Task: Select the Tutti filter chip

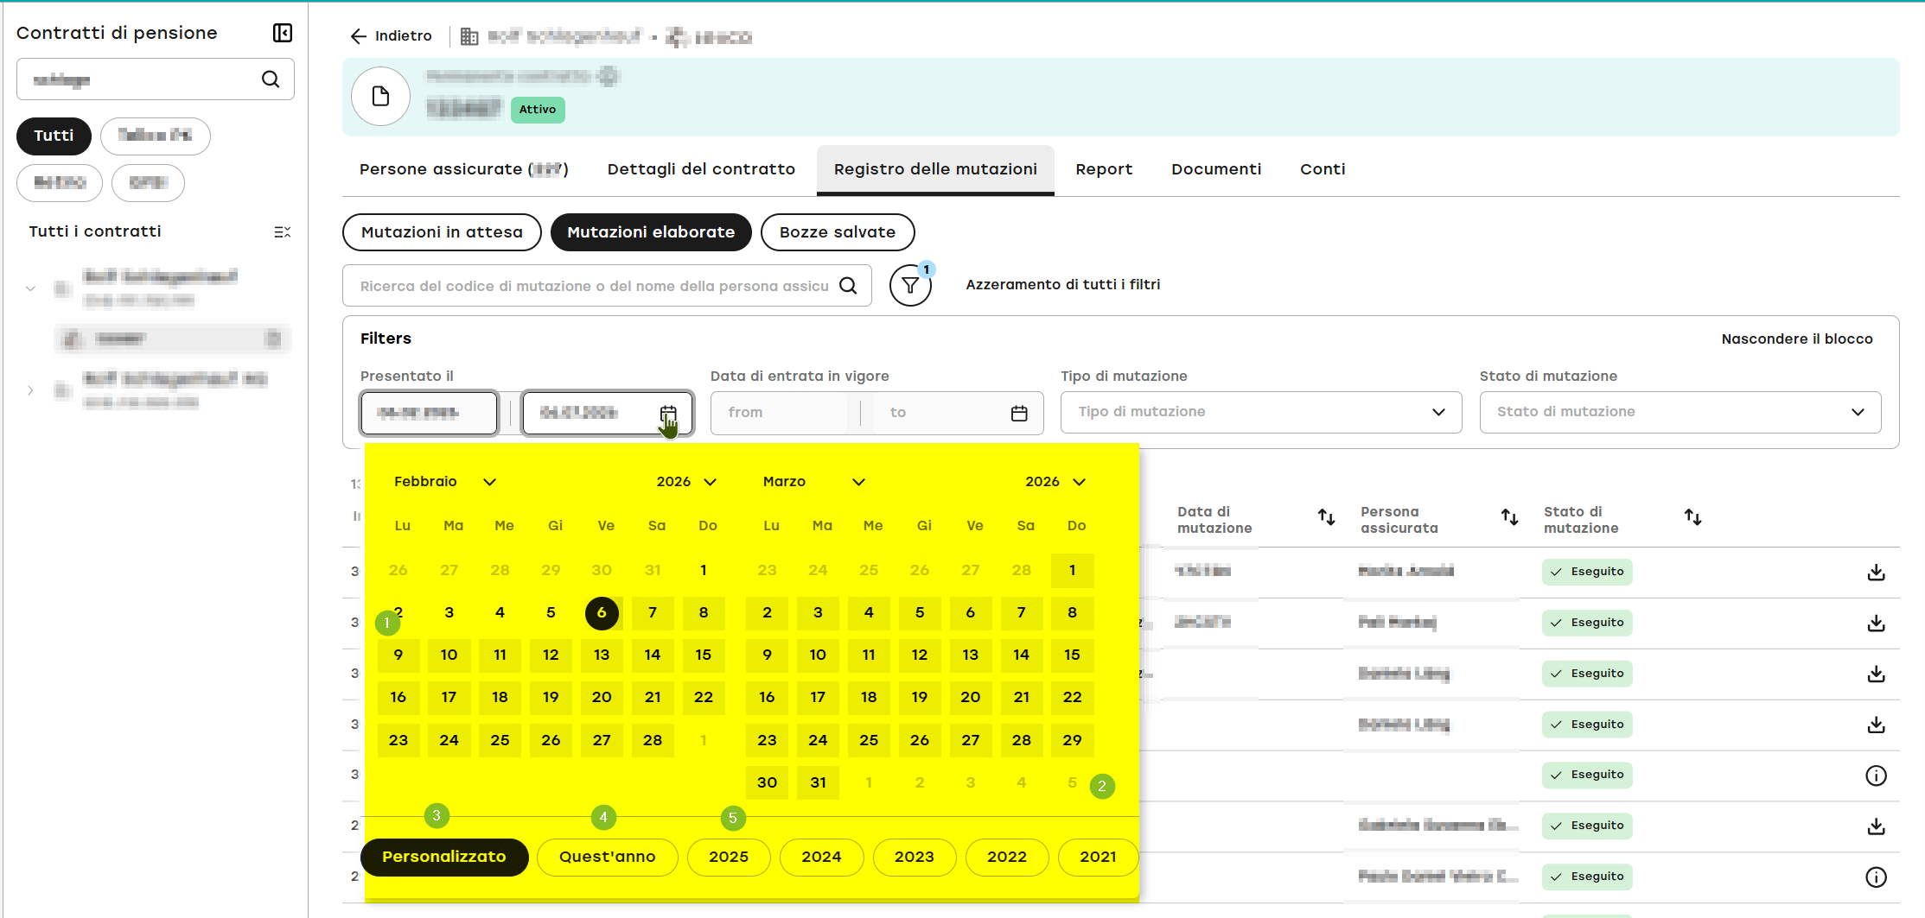Action: pyautogui.click(x=54, y=136)
